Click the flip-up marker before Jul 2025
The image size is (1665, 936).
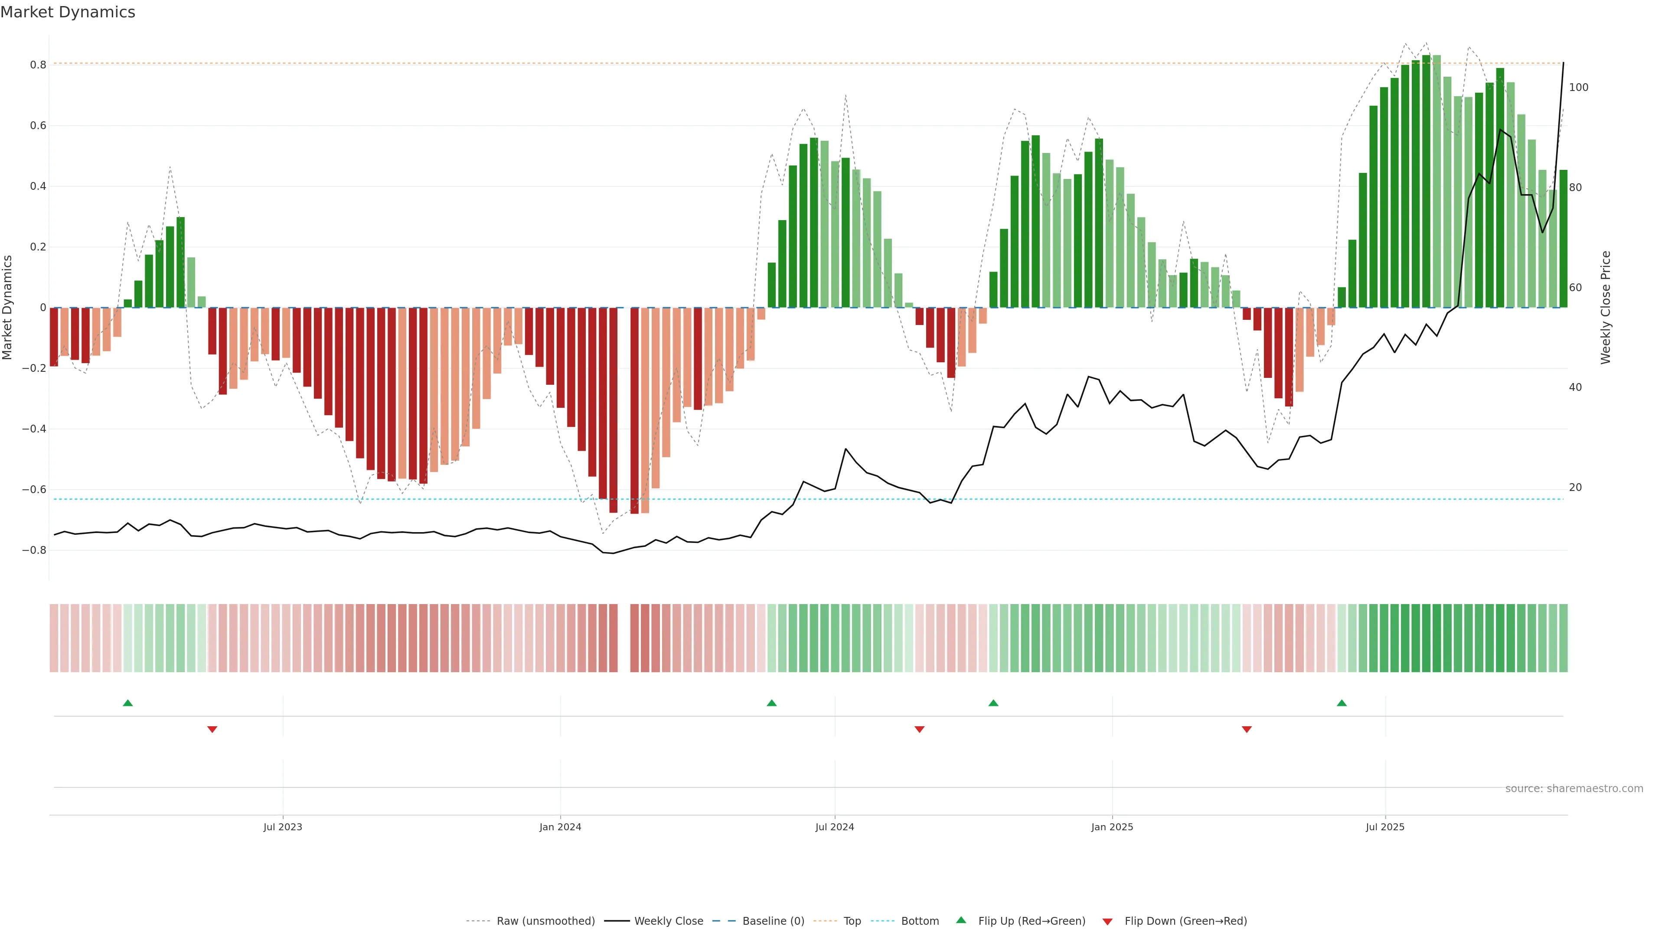coord(1342,703)
